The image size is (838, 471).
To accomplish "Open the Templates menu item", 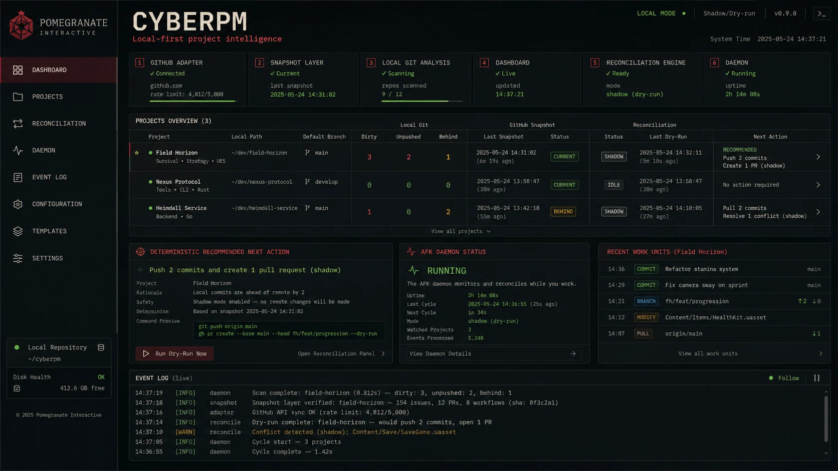I will (x=59, y=231).
